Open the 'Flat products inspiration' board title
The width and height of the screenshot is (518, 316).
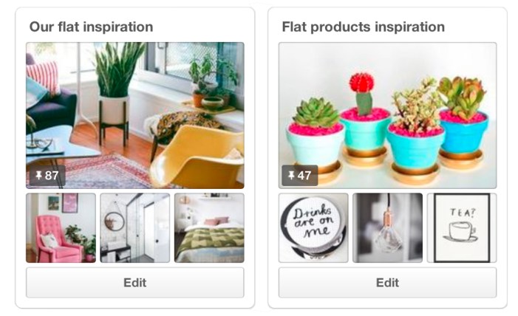pyautogui.click(x=363, y=27)
